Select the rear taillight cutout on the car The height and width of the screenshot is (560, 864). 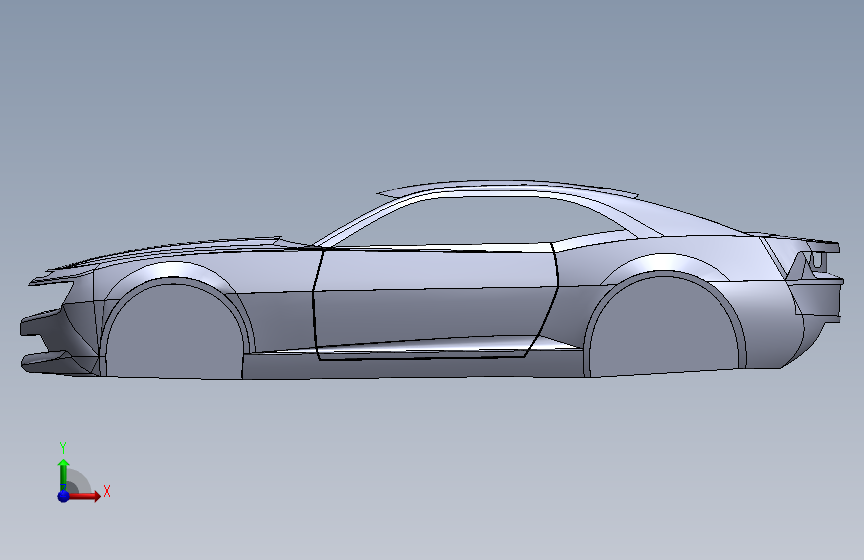pyautogui.click(x=818, y=261)
